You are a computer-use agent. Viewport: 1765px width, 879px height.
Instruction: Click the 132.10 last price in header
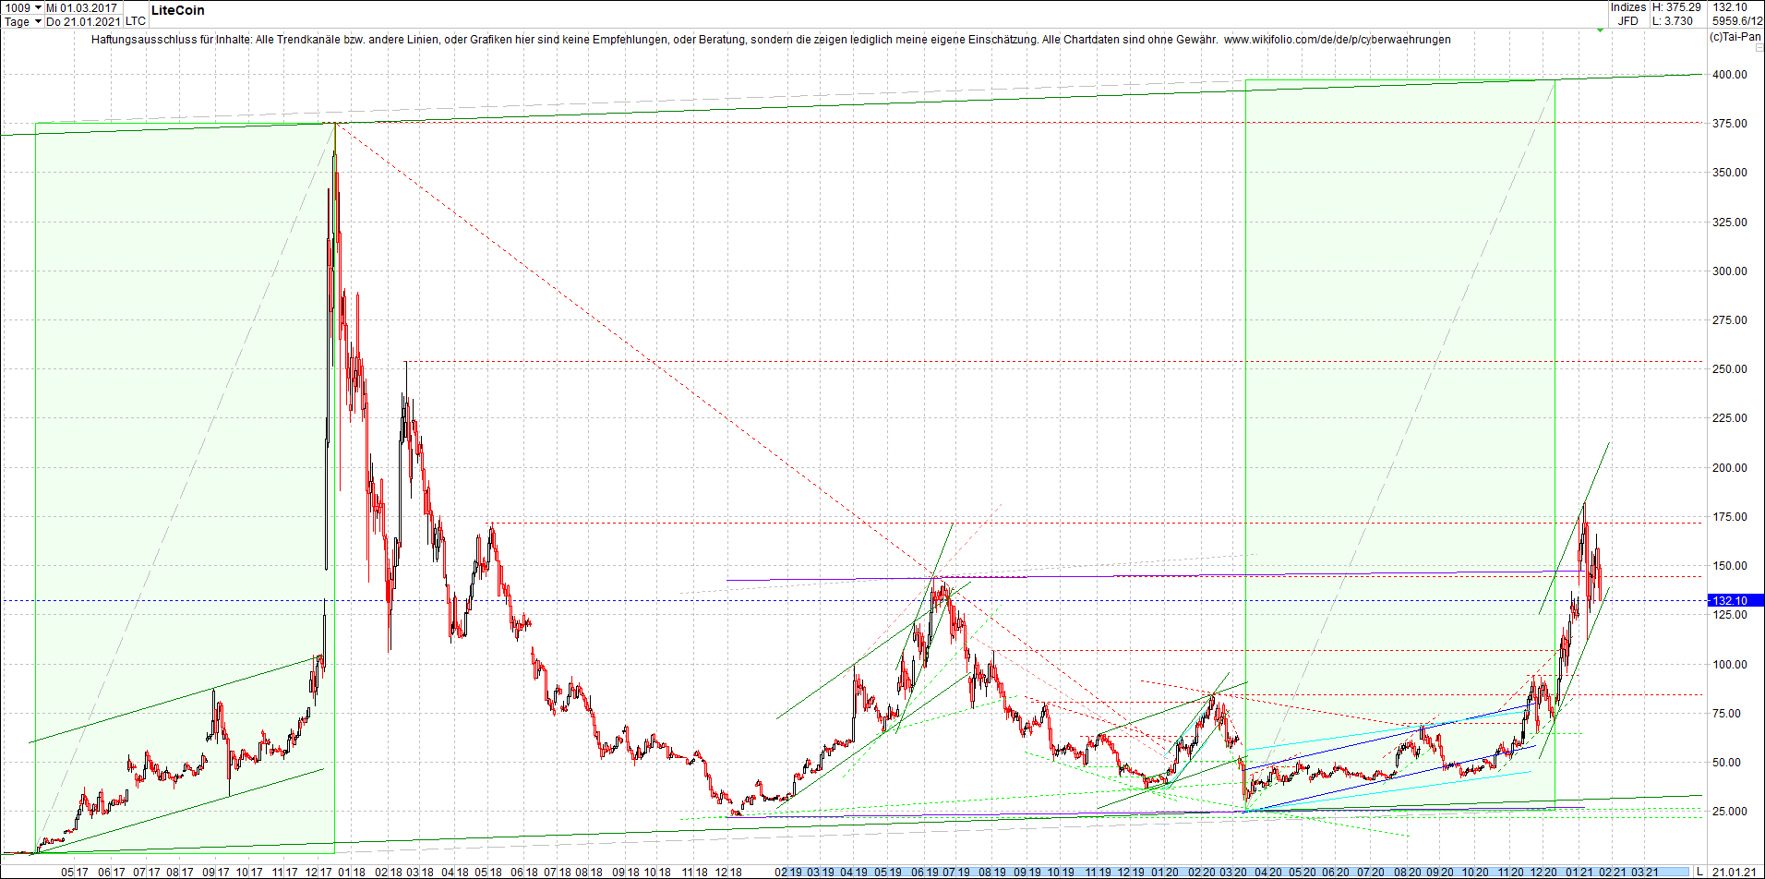tap(1730, 7)
